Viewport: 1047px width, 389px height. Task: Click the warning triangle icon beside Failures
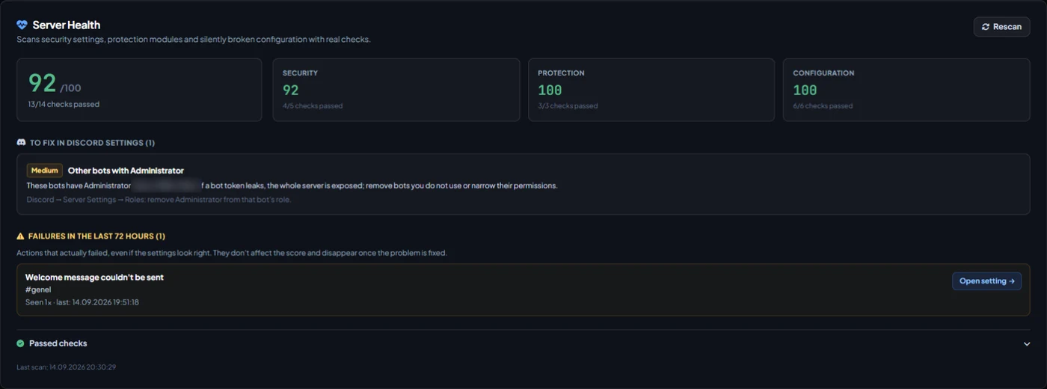pyautogui.click(x=20, y=236)
